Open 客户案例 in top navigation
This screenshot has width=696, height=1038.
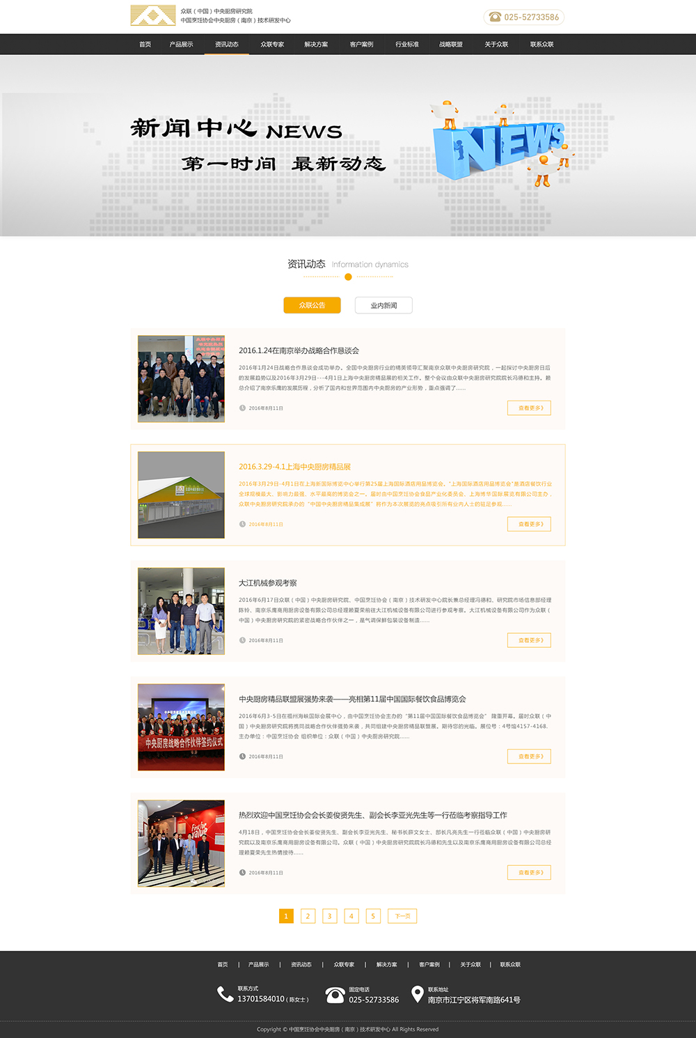coord(361,45)
